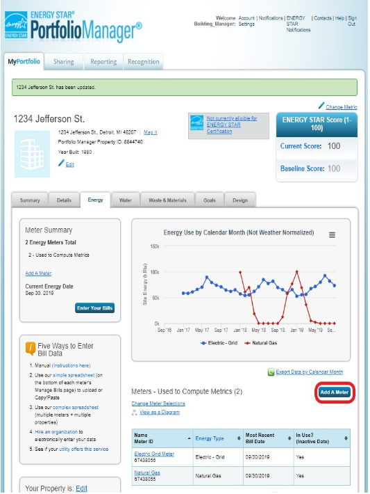
Task: Click Add A Meter link in Meter Summary
Action: pos(38,273)
